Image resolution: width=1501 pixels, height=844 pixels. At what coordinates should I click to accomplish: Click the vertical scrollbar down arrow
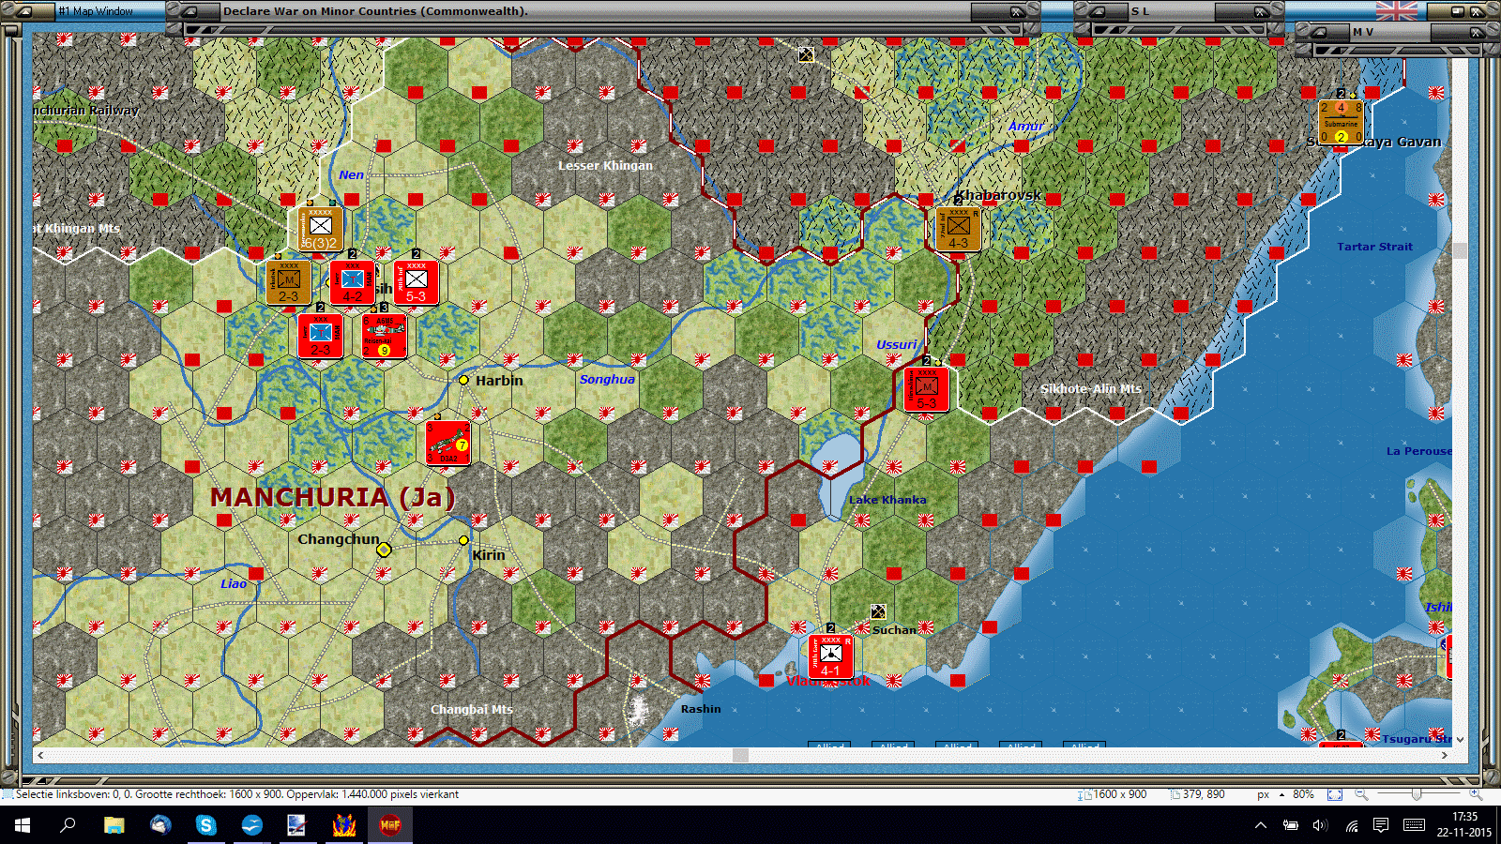click(x=1460, y=740)
